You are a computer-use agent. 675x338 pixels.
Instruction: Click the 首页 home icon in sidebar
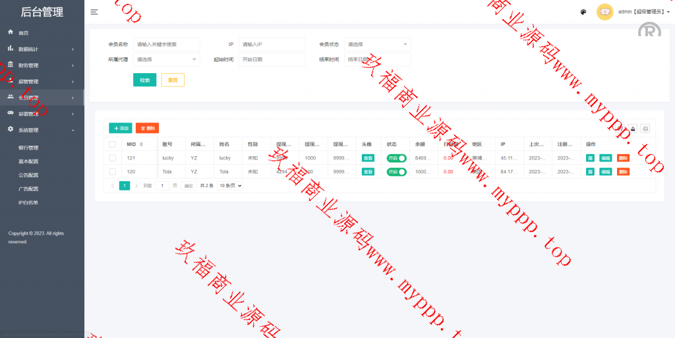point(11,32)
